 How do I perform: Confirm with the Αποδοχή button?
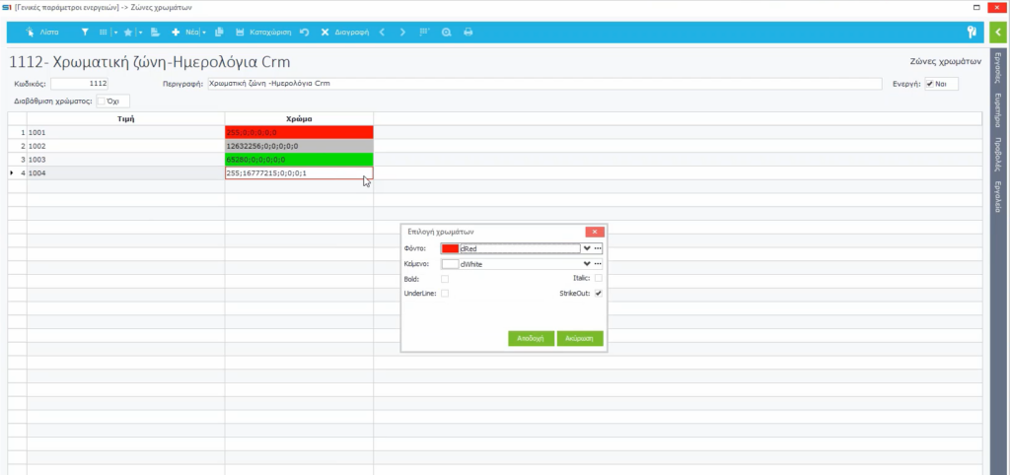pyautogui.click(x=531, y=339)
